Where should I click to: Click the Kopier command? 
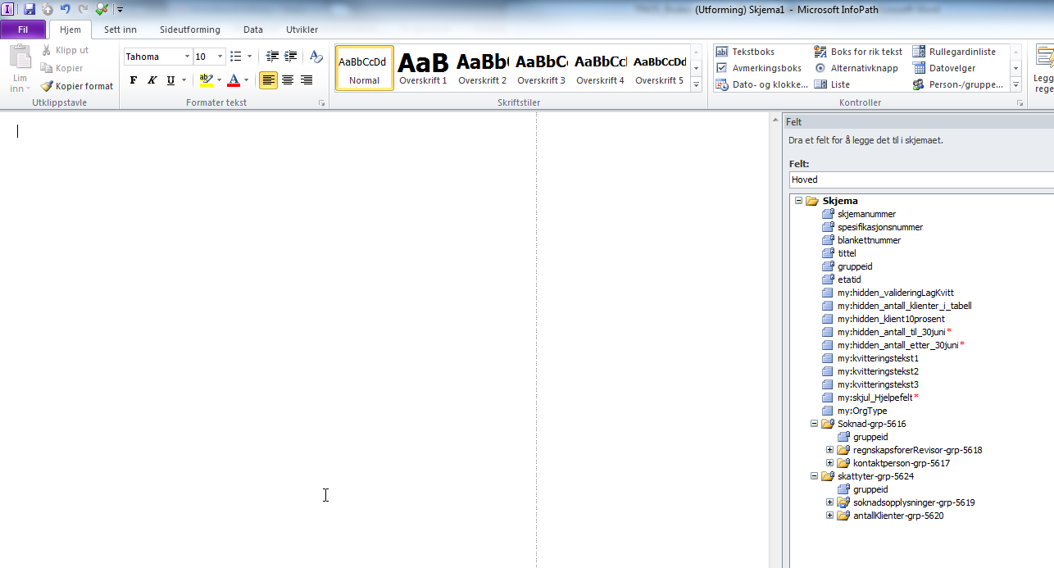[62, 68]
